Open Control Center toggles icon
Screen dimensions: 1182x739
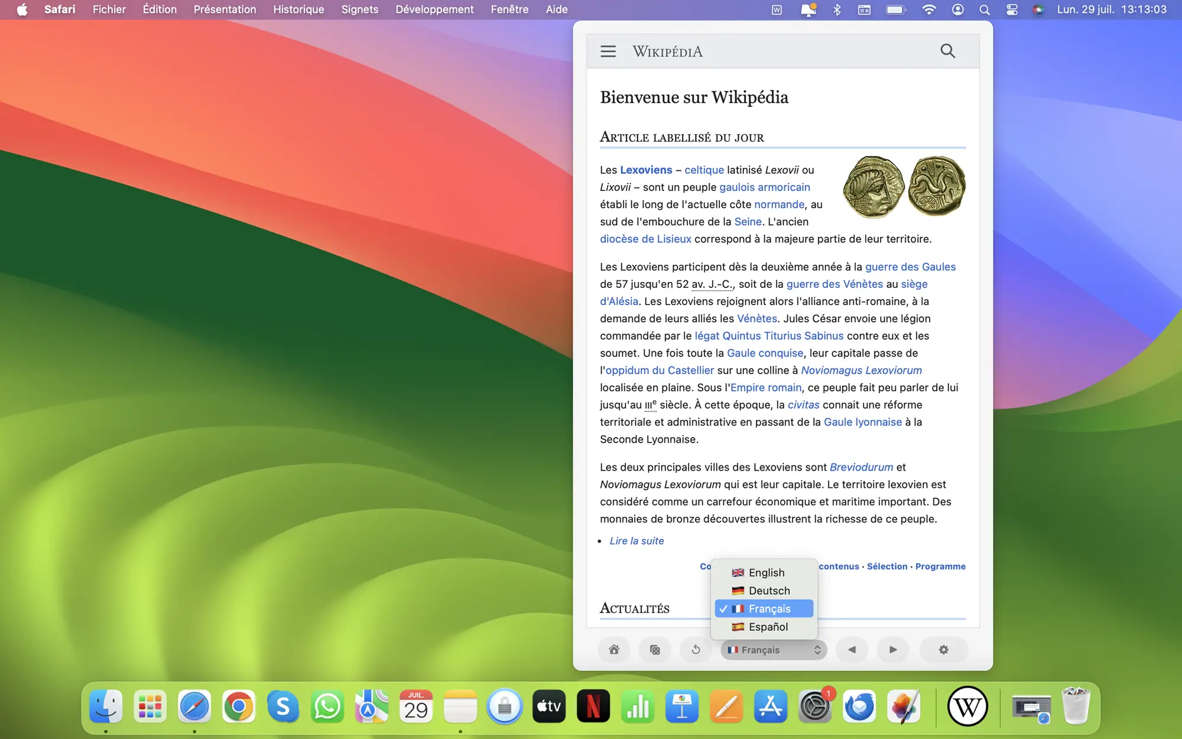[1012, 9]
